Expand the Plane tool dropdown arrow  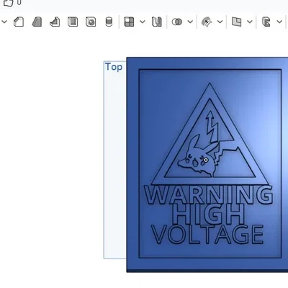click(x=250, y=22)
